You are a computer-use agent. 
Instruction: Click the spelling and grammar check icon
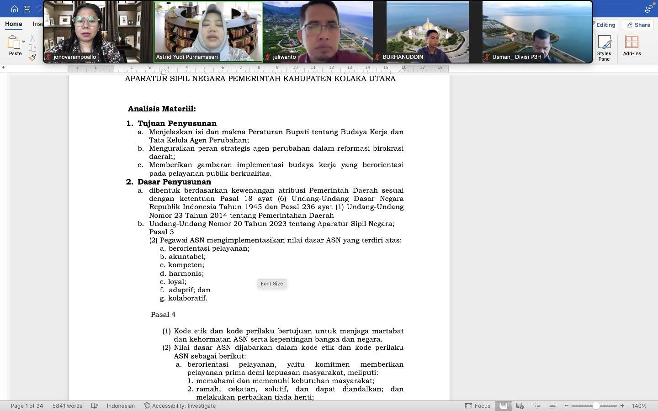pos(95,406)
